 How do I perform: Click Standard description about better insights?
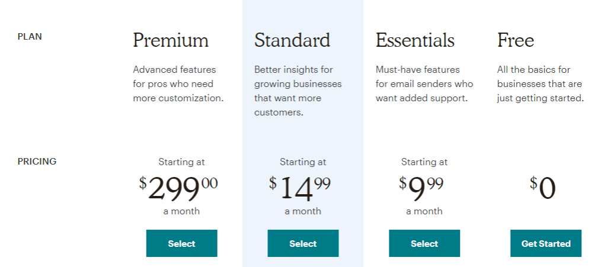(298, 91)
